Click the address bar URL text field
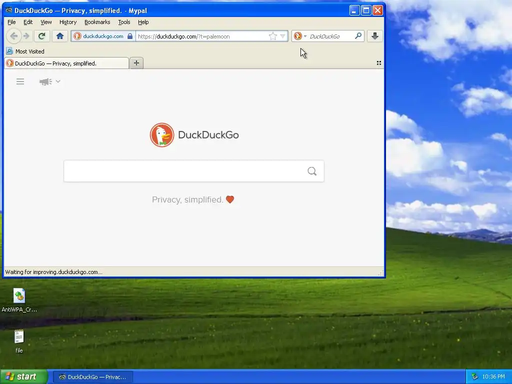Viewport: 512px width, 384px height. pyautogui.click(x=202, y=36)
